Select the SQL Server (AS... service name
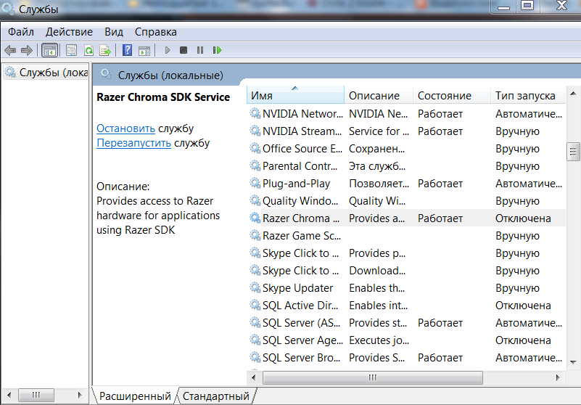 click(301, 323)
